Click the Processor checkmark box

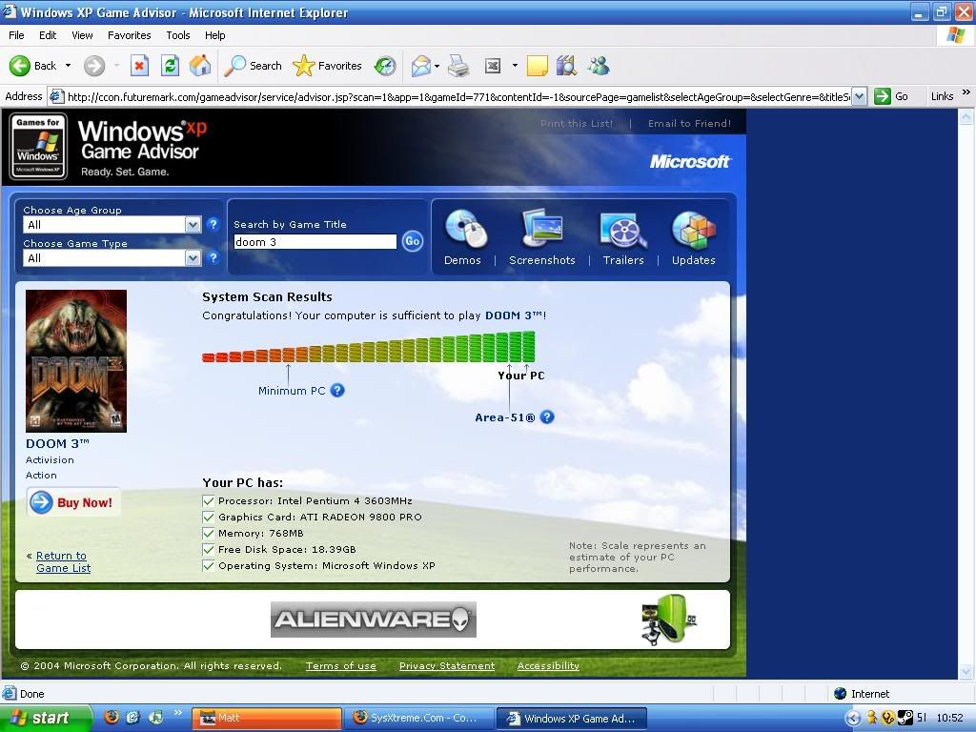tap(209, 500)
